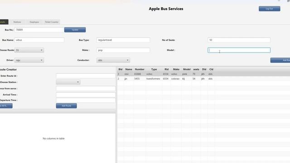Sort by the Type column header
Image resolution: width=290 pixels, height=163 pixels.
click(x=154, y=69)
